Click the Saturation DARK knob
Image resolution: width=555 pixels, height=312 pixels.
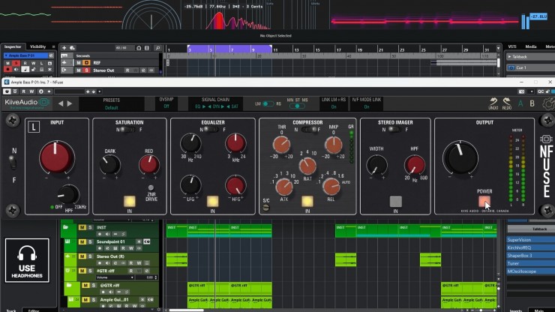(x=109, y=165)
